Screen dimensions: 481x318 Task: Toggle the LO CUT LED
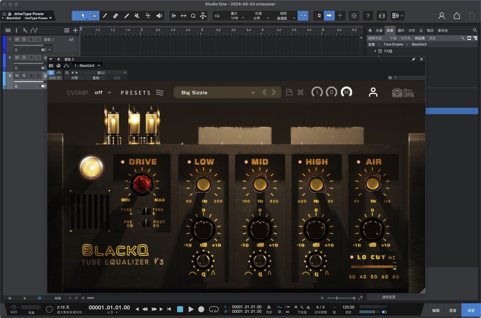point(352,257)
